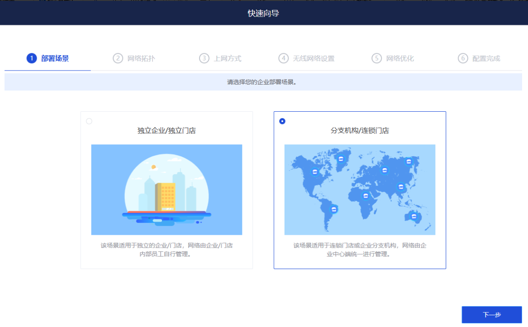528x327 pixels.
Task: Open the 网络优化 step label
Action: pos(400,58)
